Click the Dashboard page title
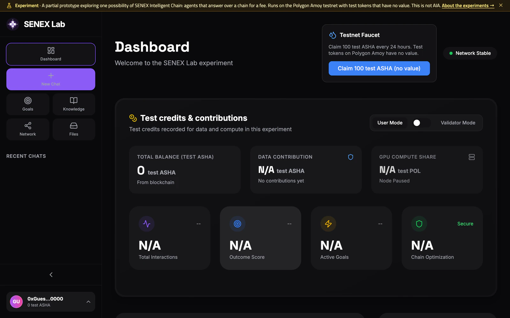This screenshot has width=510, height=318. [152, 47]
